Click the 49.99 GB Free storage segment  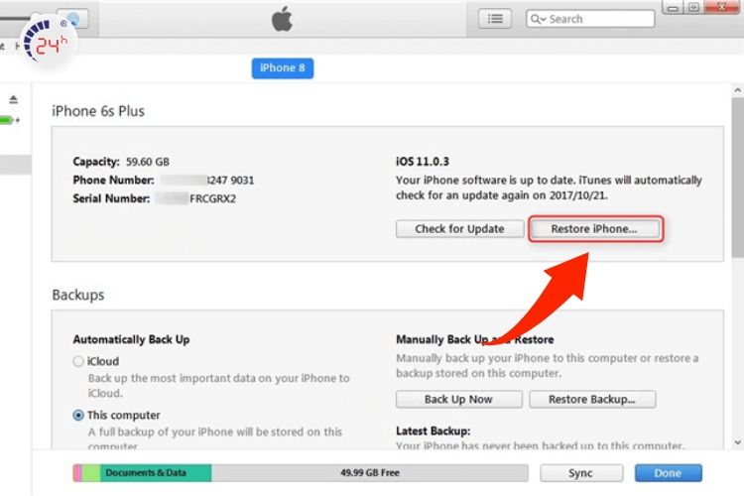tap(370, 473)
